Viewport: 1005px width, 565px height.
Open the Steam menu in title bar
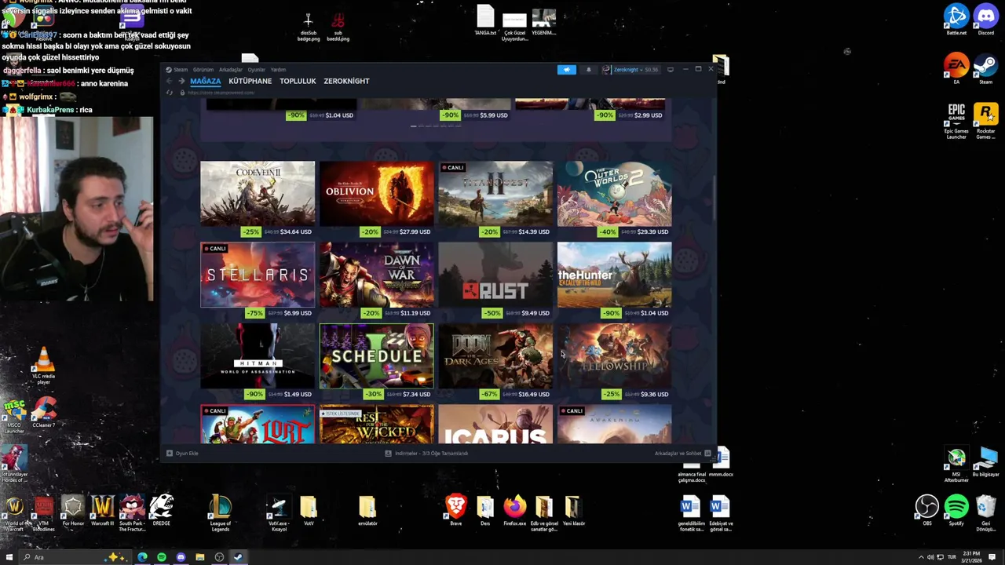click(177, 70)
